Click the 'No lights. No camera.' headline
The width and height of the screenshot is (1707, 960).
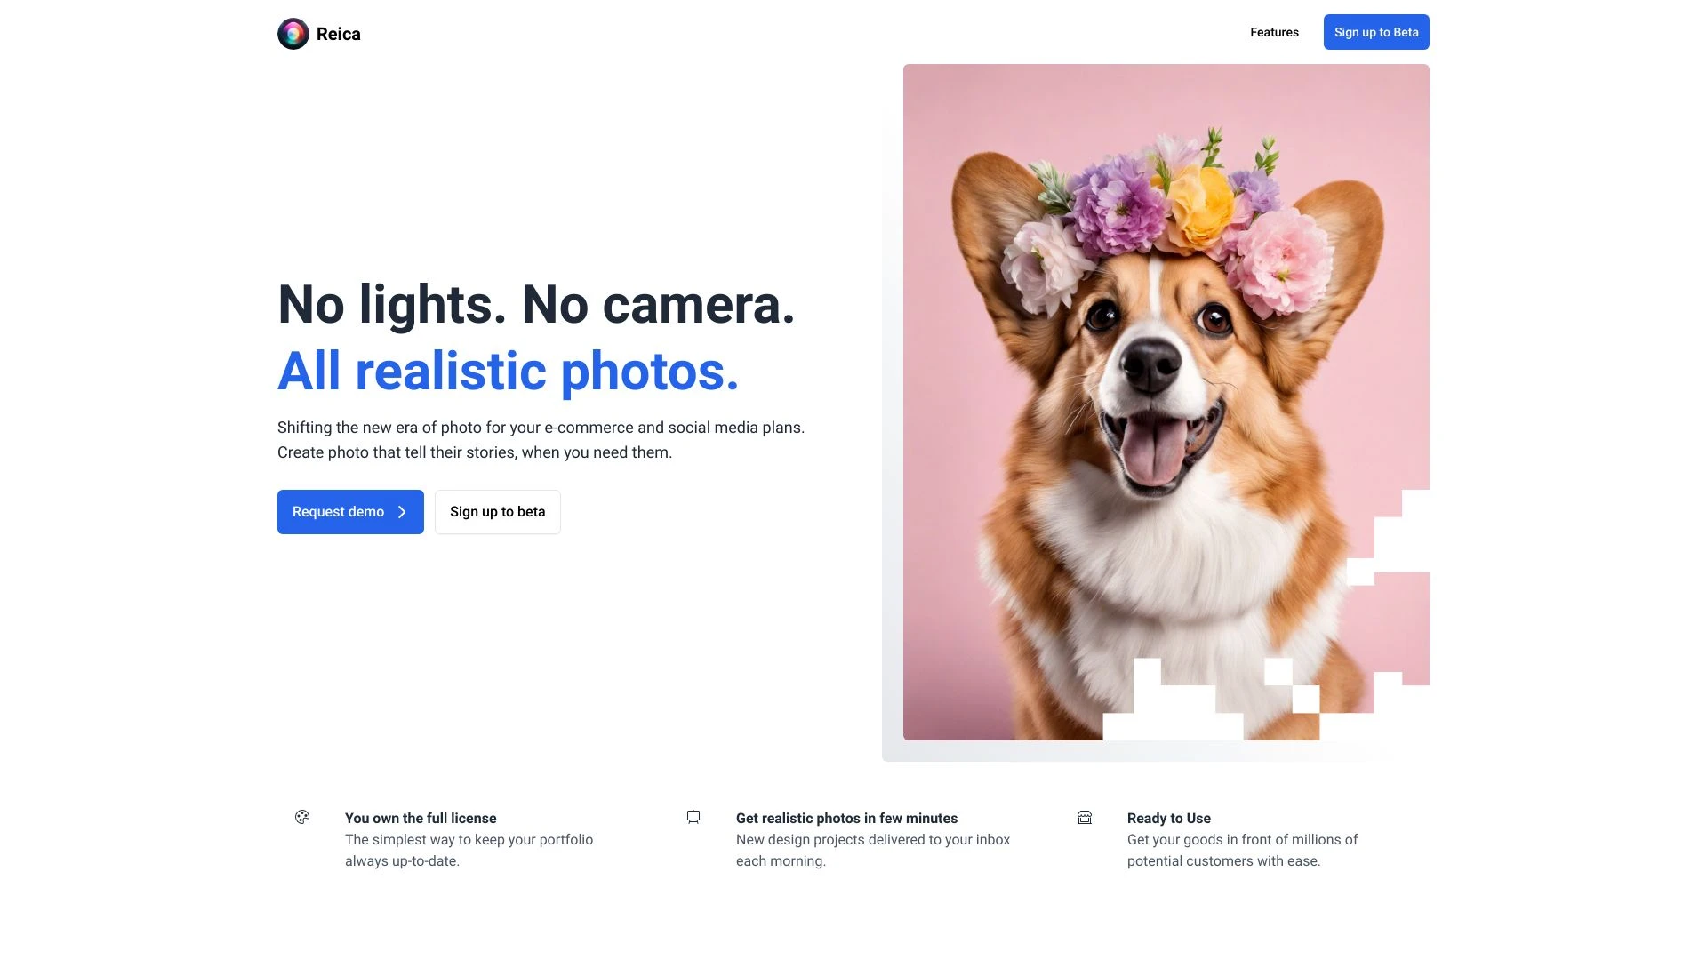pos(536,304)
